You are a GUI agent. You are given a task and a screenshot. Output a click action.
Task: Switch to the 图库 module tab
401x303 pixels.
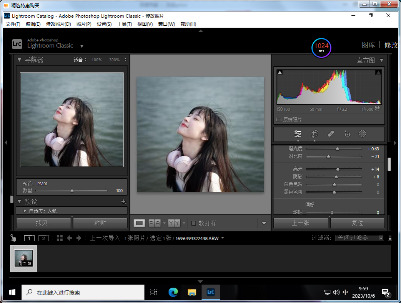click(x=368, y=45)
